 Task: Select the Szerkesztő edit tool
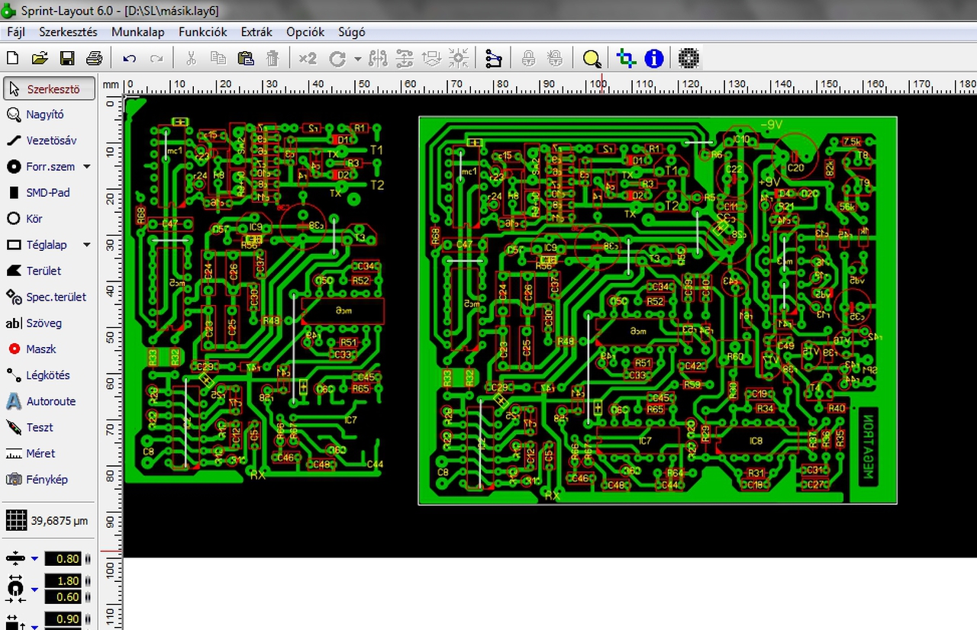point(49,88)
